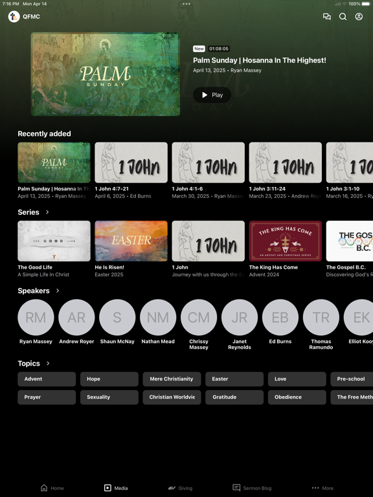This screenshot has height=497, width=373.
Task: Open the 'Palm Sunday | Hosanna In The Highest!' title
Action: point(260,60)
